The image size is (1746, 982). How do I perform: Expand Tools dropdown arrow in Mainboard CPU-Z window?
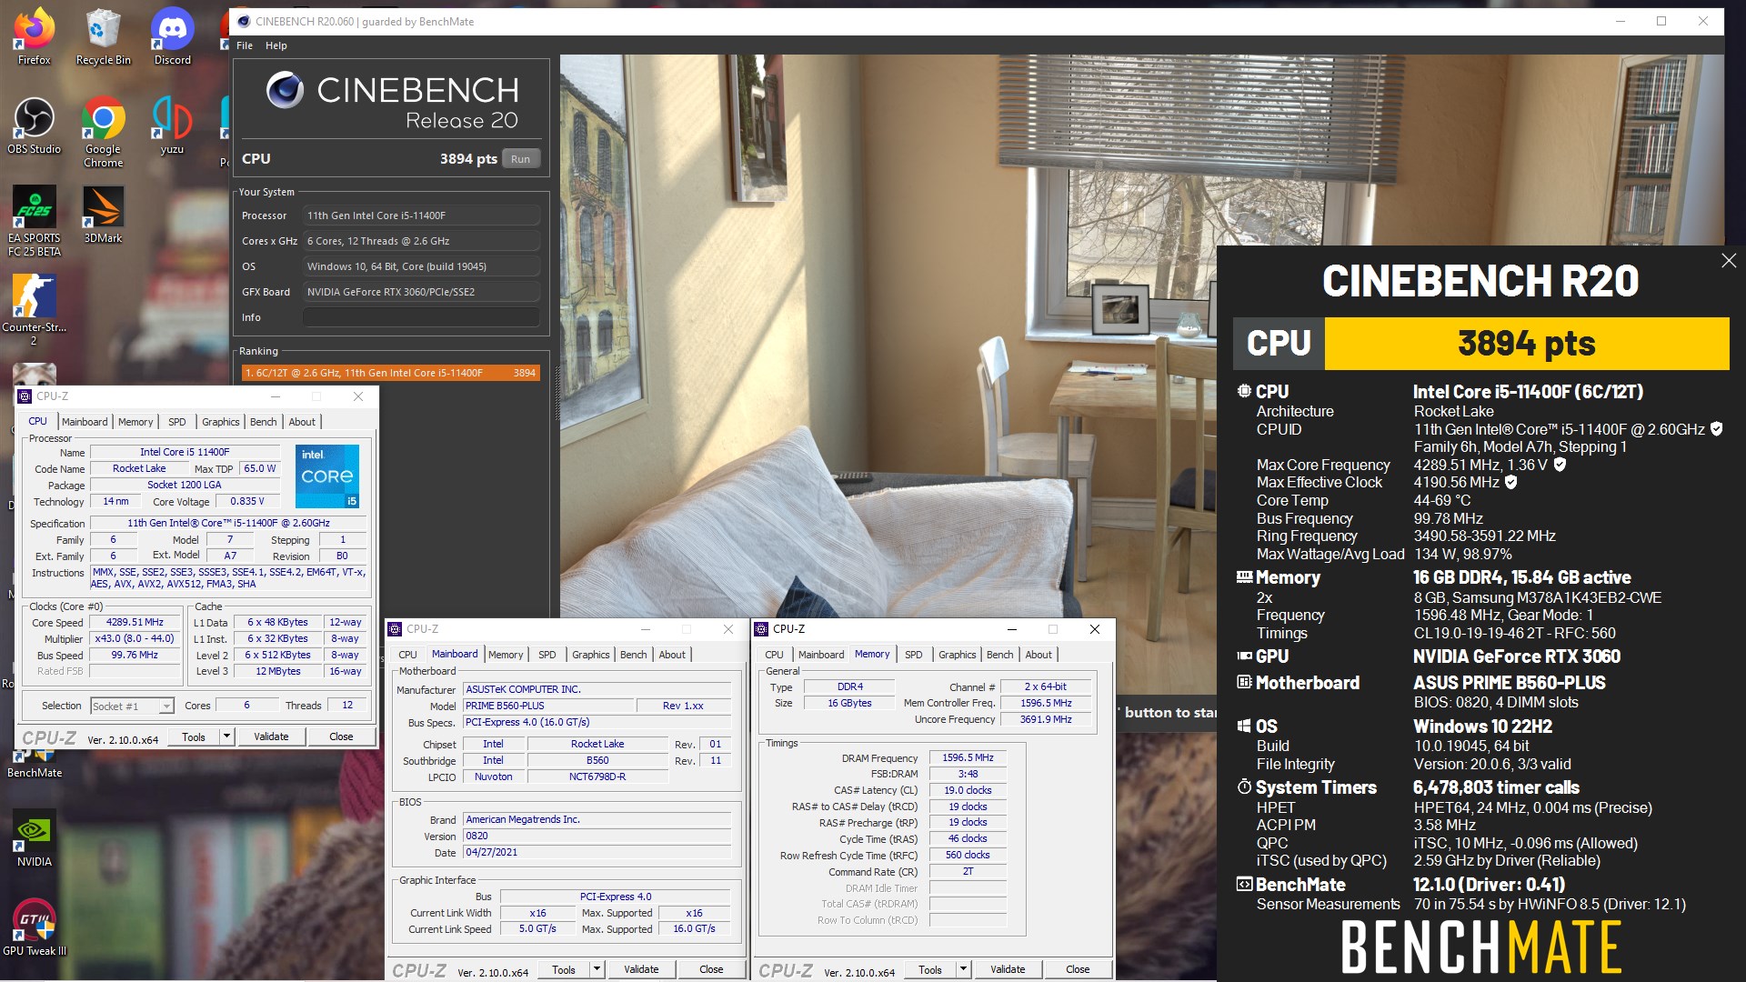point(597,969)
